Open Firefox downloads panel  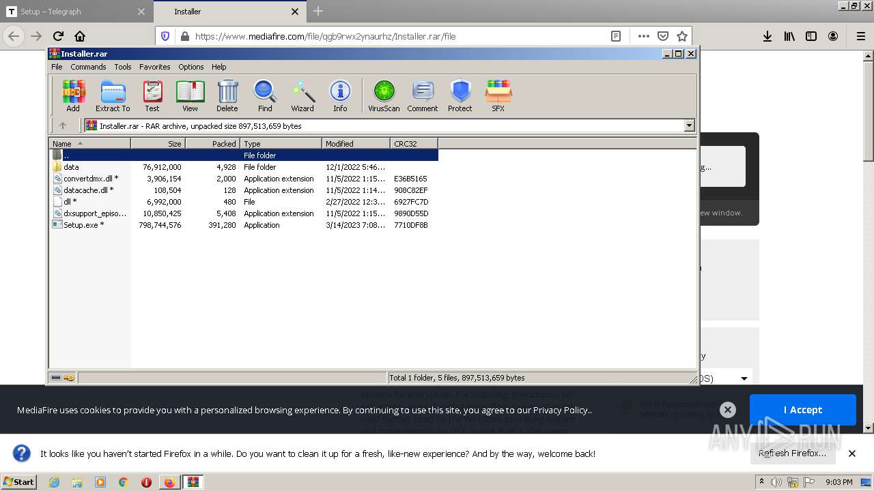[x=767, y=36]
